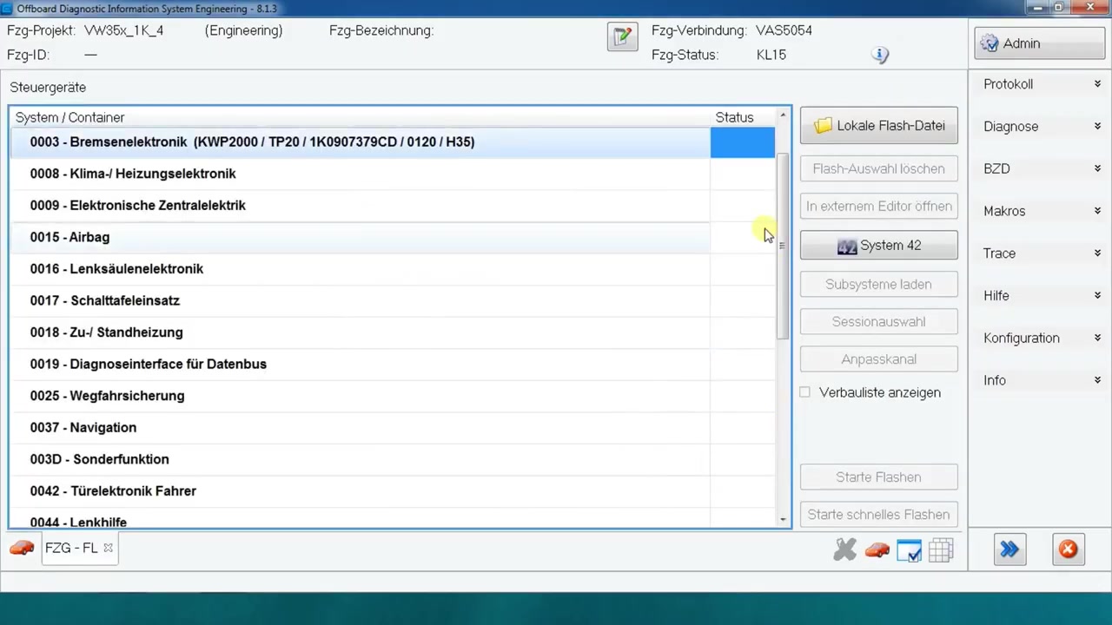This screenshot has height=625, width=1112.
Task: Click the blue double-arrow forward button
Action: 1009,549
